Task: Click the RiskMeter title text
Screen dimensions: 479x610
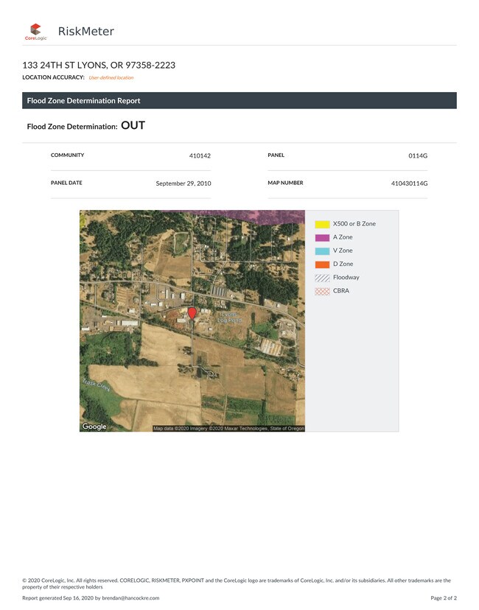Action: tap(85, 31)
